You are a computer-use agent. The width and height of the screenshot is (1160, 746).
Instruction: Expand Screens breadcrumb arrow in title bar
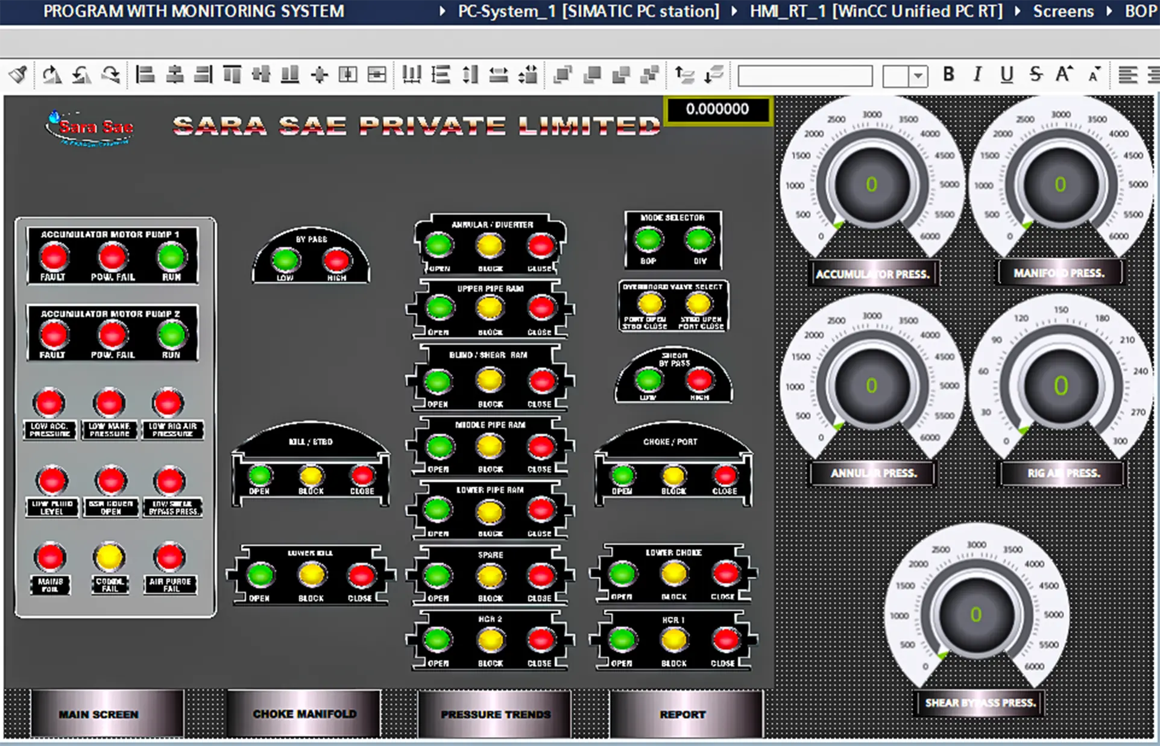1109,11
